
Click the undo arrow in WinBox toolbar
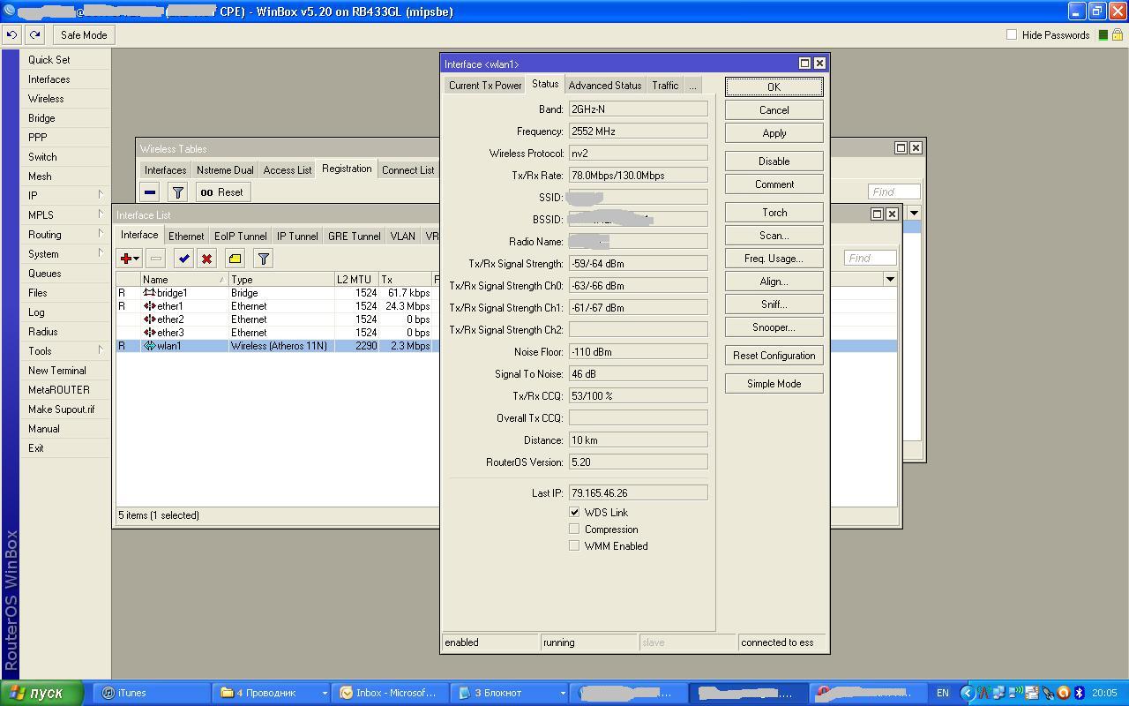click(x=11, y=35)
